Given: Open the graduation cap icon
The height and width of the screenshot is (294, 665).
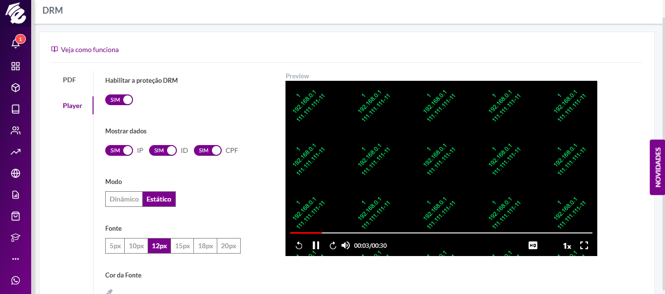Looking at the screenshot, I should [x=16, y=238].
